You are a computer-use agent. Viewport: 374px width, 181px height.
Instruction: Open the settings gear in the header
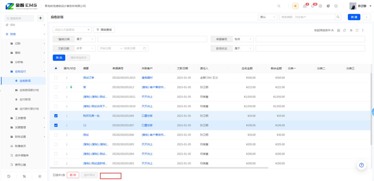coord(321,6)
